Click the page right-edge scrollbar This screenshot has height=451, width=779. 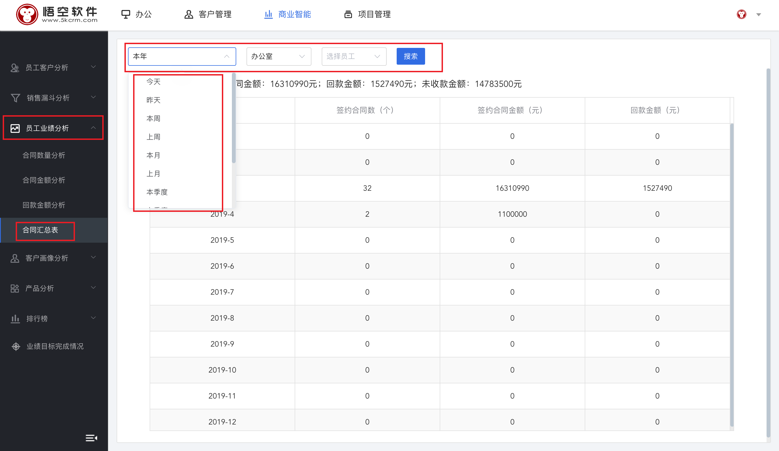(x=768, y=253)
